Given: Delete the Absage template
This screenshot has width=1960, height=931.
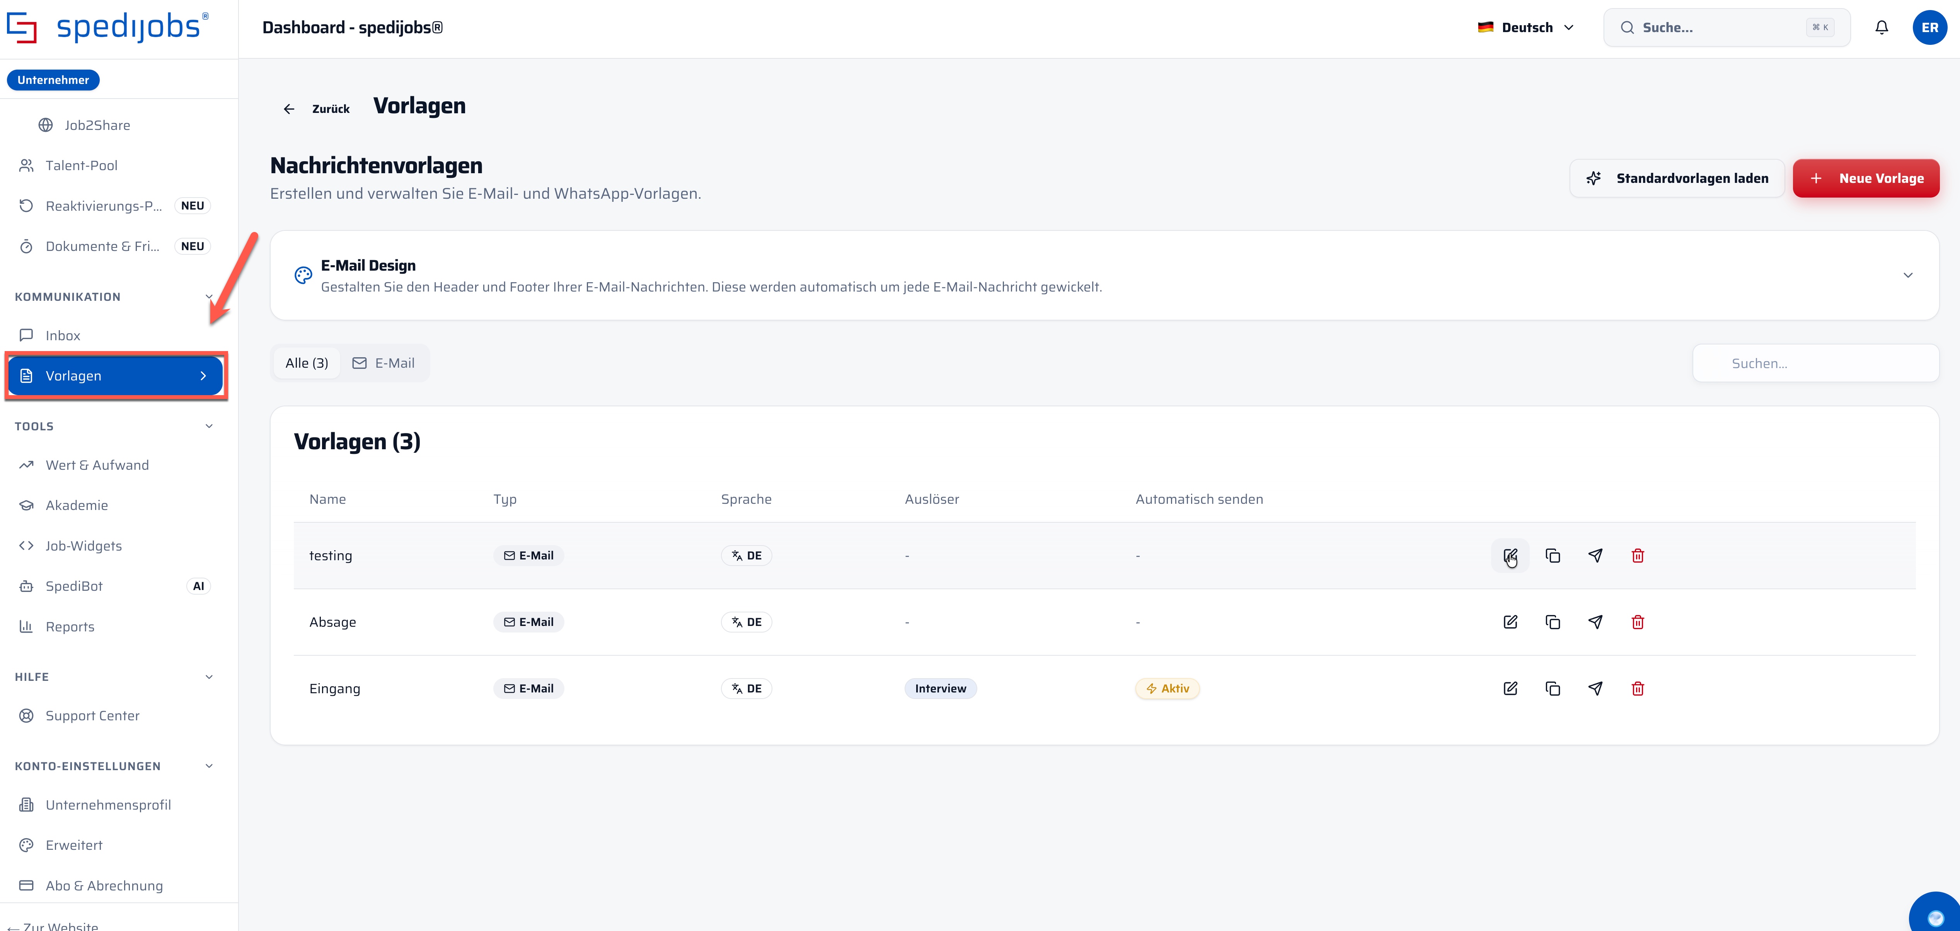Looking at the screenshot, I should pos(1638,622).
